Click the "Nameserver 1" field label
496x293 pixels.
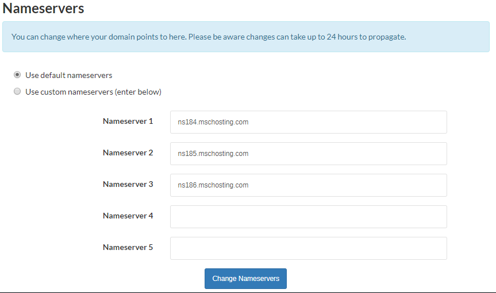point(128,121)
